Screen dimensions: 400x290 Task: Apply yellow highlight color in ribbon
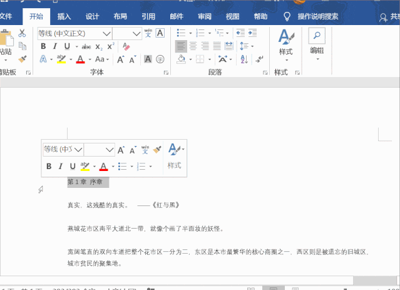pyautogui.click(x=61, y=60)
